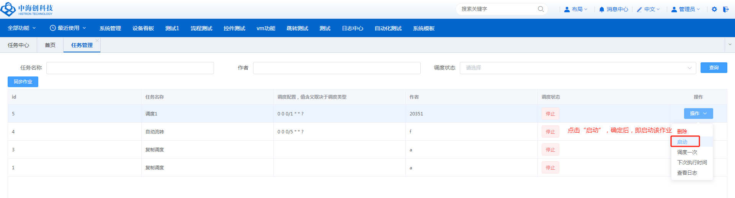
Task: Open settings via the gear icon
Action: (x=714, y=9)
